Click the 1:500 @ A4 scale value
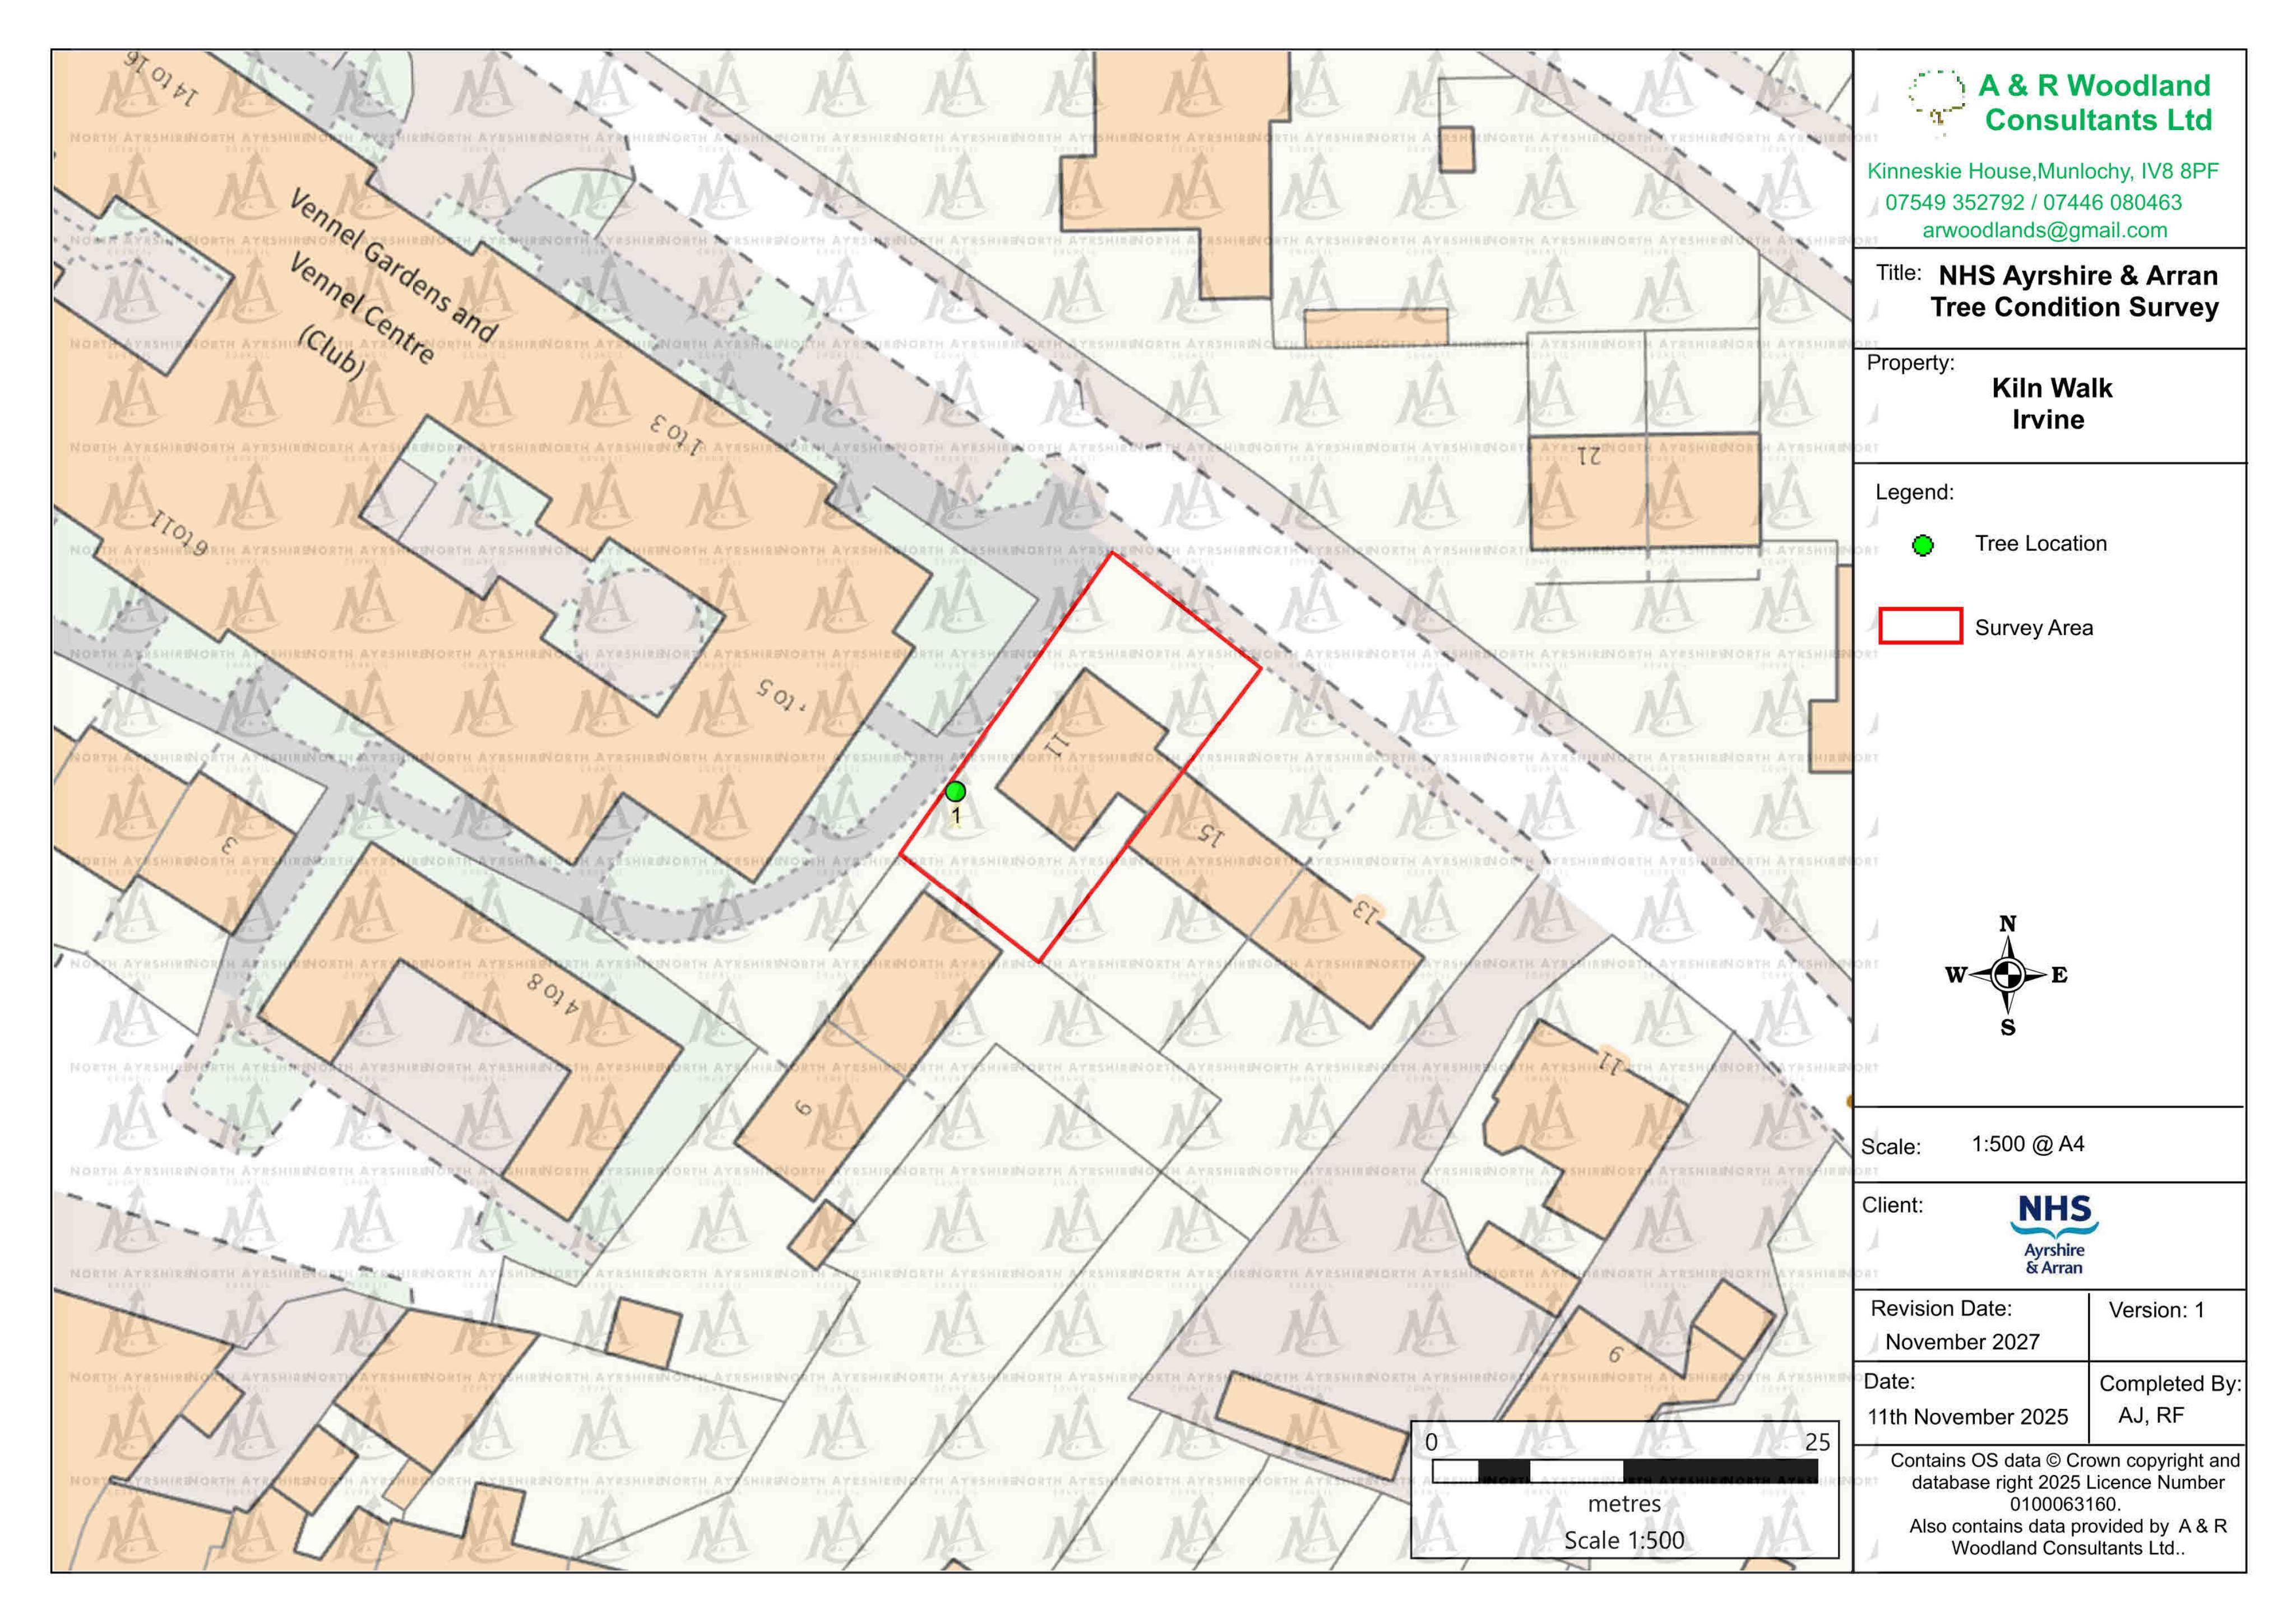The image size is (2296, 1623). click(x=2027, y=1144)
